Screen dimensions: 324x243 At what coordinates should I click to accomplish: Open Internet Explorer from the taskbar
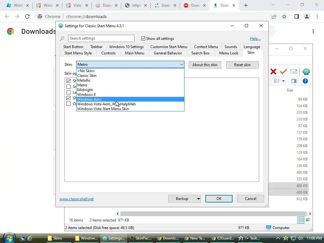pyautogui.click(x=30, y=238)
